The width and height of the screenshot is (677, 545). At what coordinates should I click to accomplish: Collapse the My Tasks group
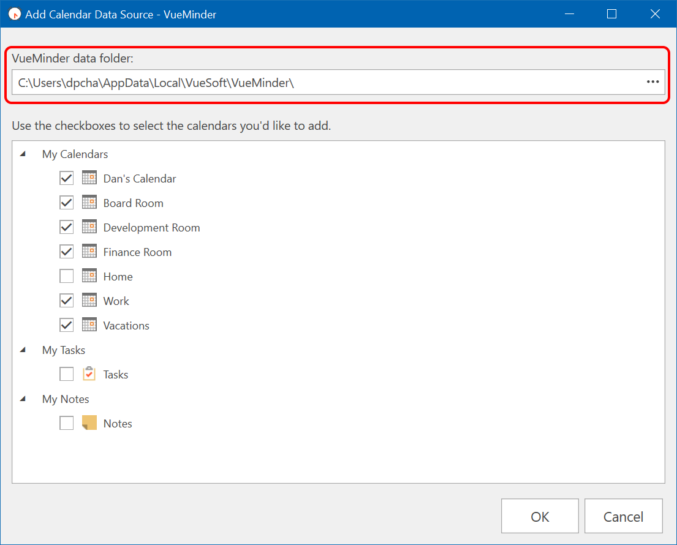coord(23,350)
